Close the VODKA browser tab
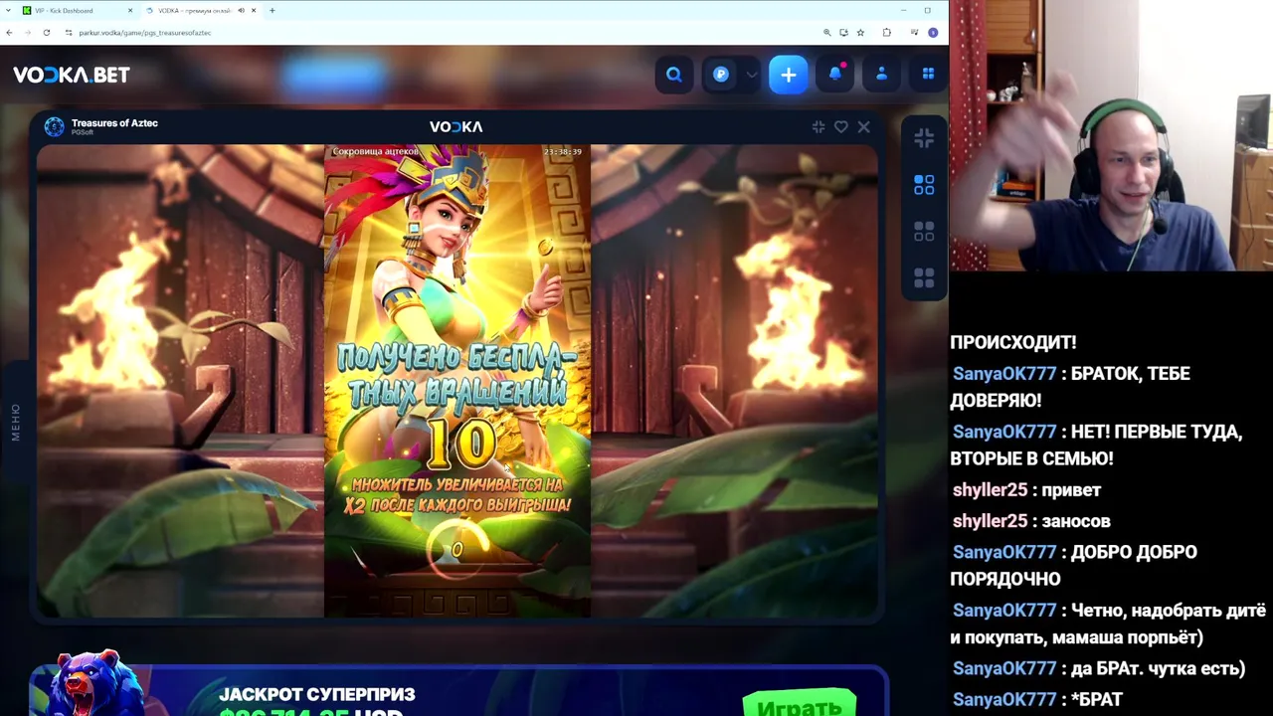1273x716 pixels. coord(254,10)
